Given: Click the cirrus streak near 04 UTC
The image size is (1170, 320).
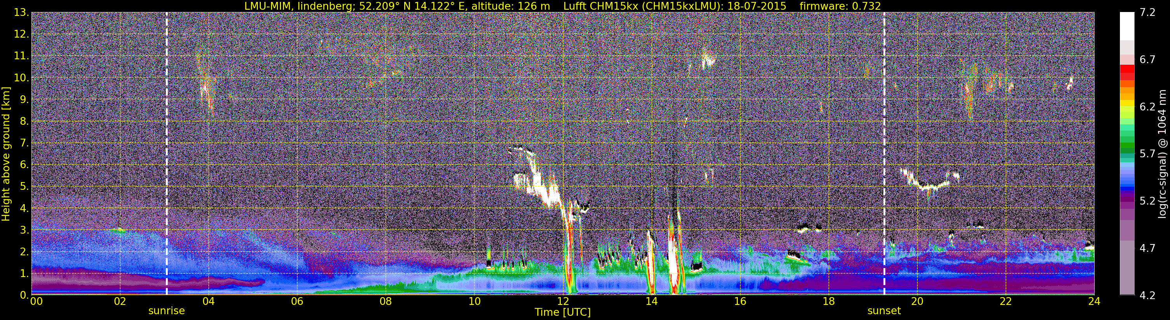Looking at the screenshot, I should click(207, 91).
